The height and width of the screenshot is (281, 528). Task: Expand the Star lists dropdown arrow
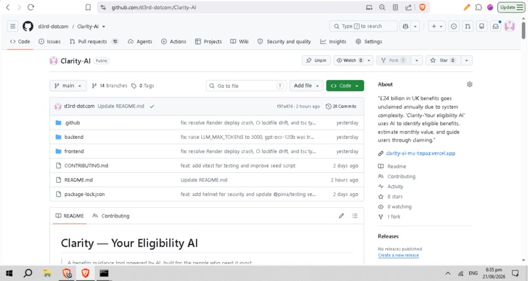466,60
